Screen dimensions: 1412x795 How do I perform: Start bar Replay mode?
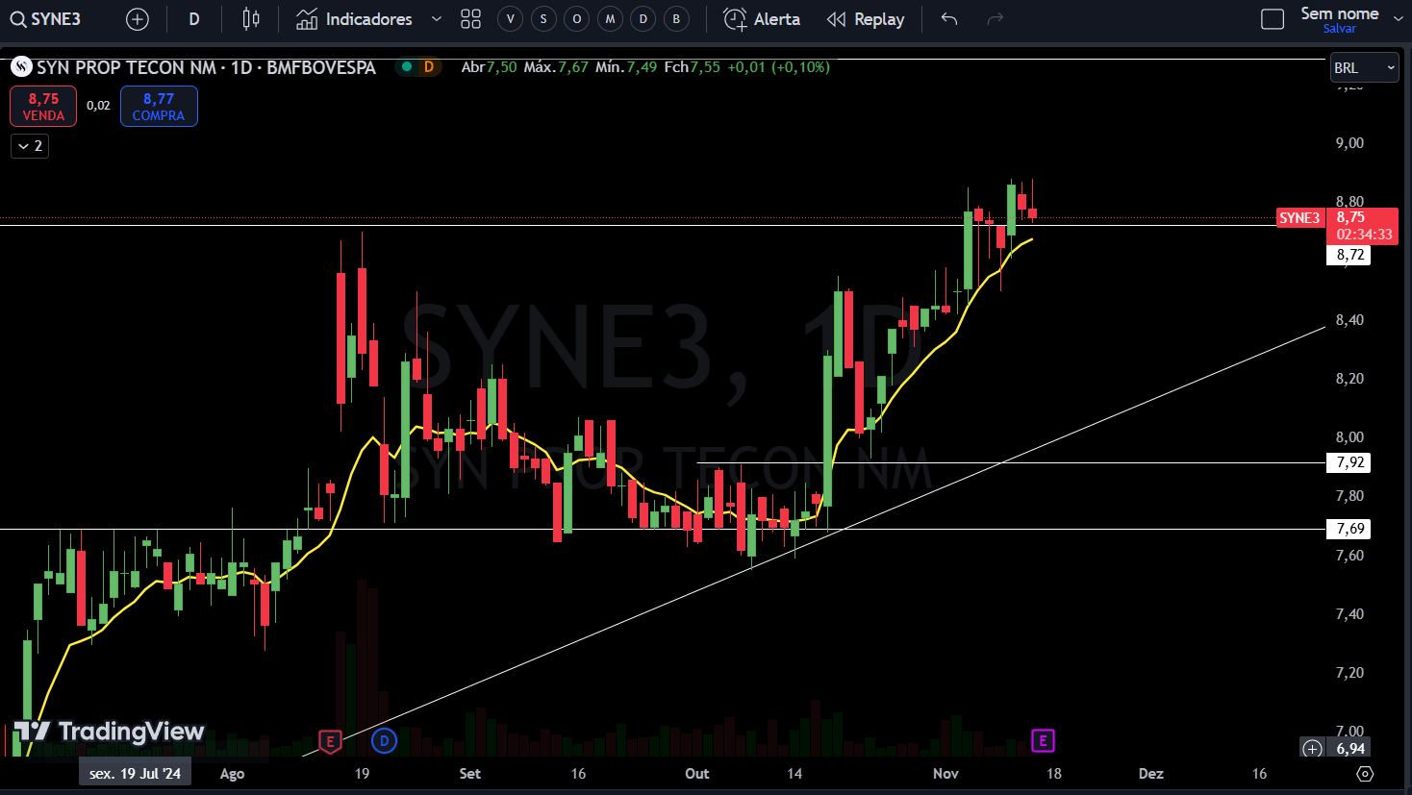(x=866, y=19)
